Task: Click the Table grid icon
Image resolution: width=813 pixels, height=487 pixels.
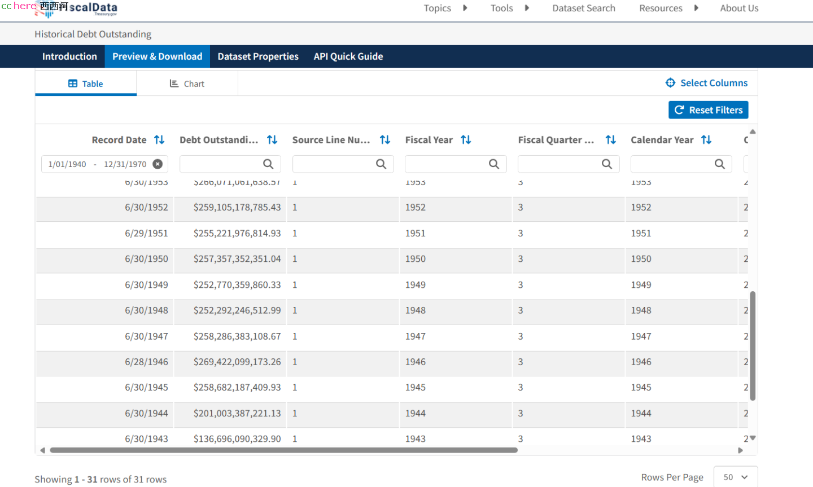Action: [73, 84]
